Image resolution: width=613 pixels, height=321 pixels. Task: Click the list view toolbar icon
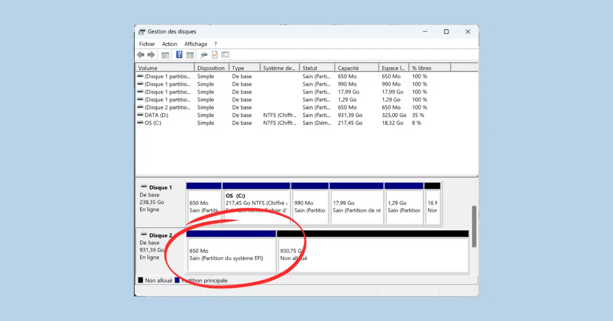coord(225,55)
